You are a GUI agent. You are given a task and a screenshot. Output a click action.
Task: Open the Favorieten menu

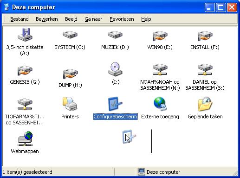(122, 19)
